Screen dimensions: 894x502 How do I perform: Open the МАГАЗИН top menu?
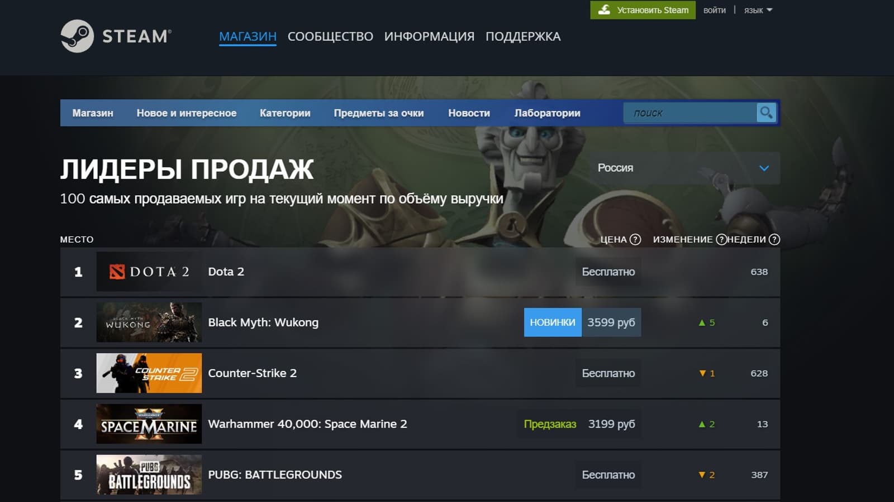click(248, 36)
